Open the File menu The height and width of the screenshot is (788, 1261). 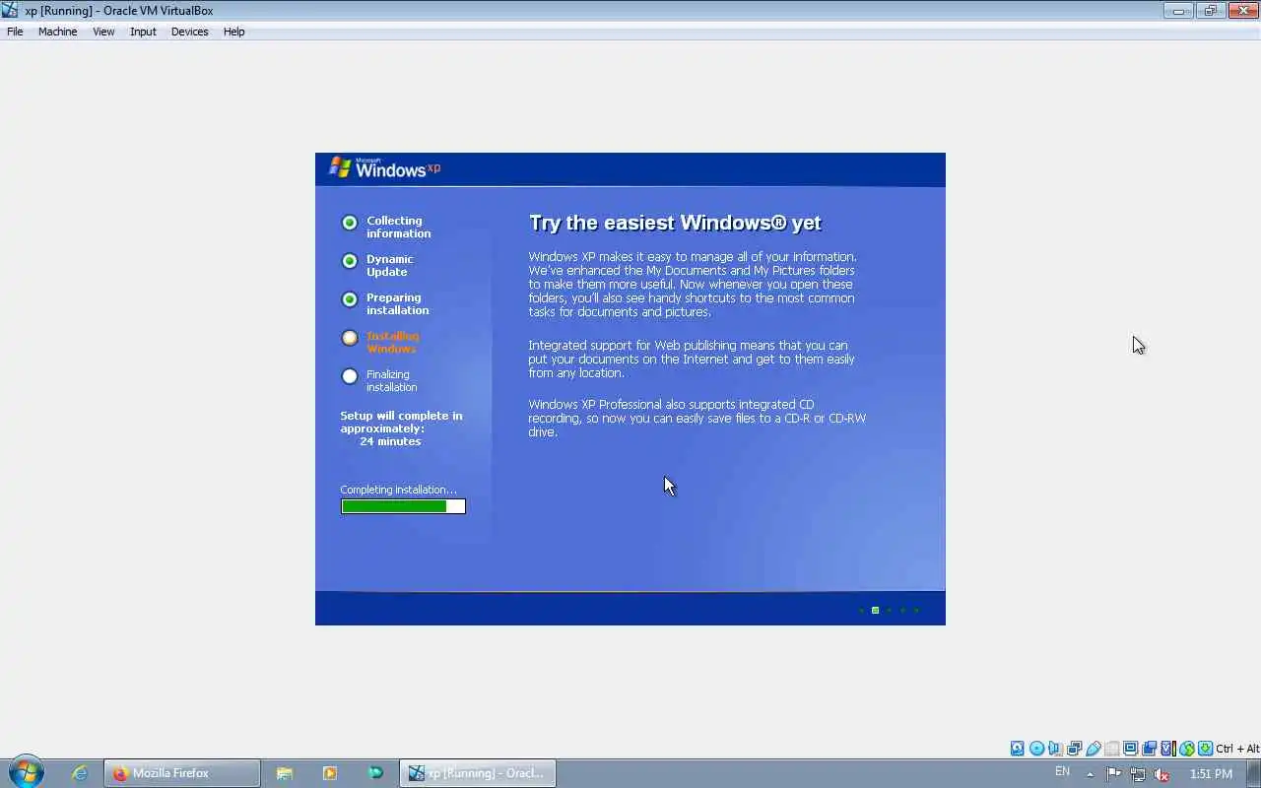15,32
